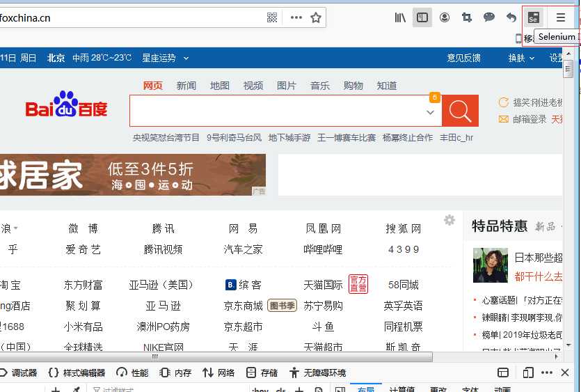Open devtools three-dot options menu
Screen dimensions: 581x392
click(546, 373)
